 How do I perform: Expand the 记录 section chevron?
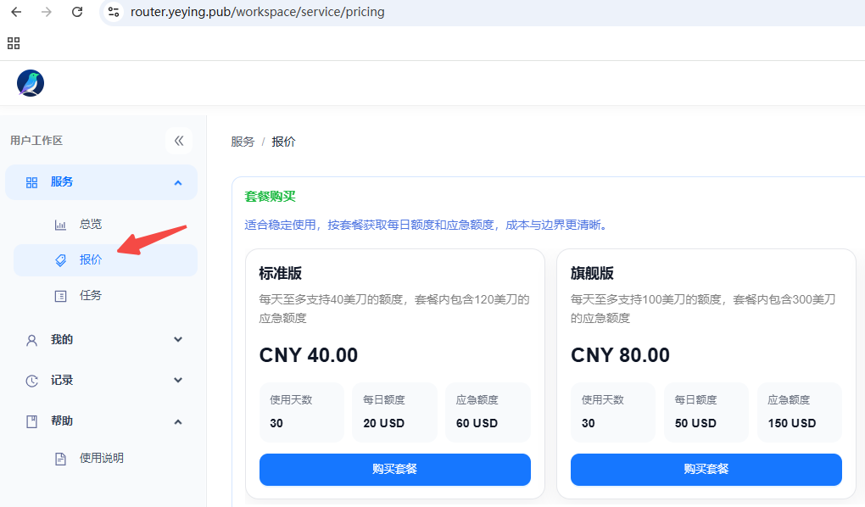(177, 380)
